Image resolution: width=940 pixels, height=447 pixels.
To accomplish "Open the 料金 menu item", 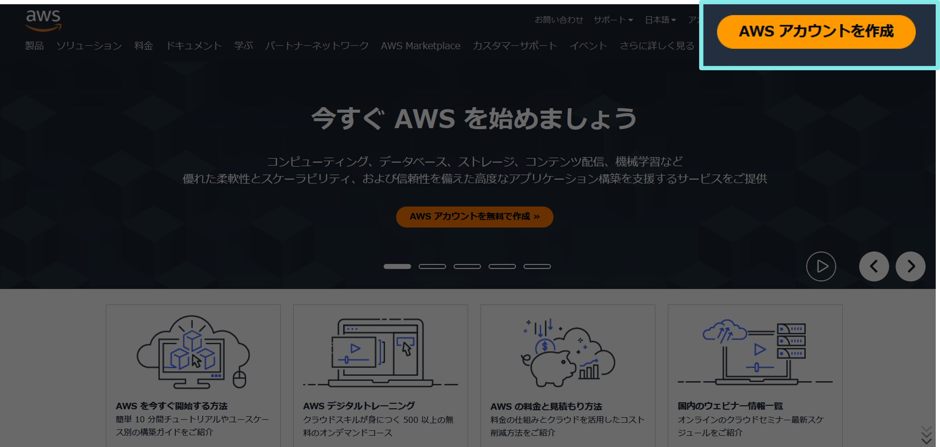I will [143, 45].
